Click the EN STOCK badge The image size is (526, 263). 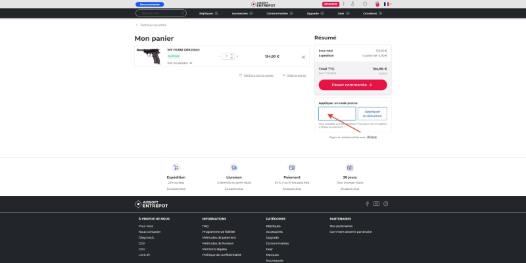click(x=174, y=56)
